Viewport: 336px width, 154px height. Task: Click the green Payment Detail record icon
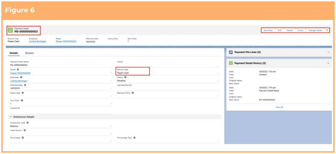(x=10, y=30)
